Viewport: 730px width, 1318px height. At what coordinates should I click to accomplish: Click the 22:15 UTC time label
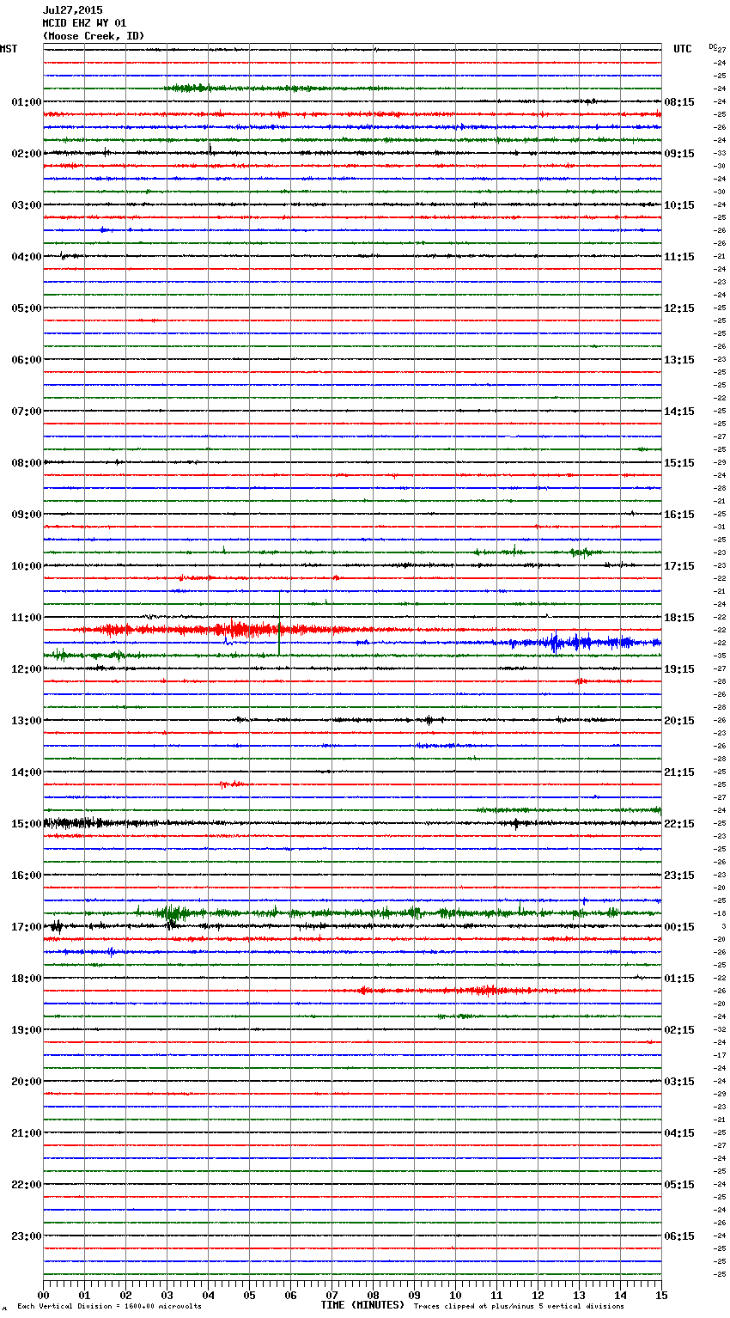tap(679, 824)
